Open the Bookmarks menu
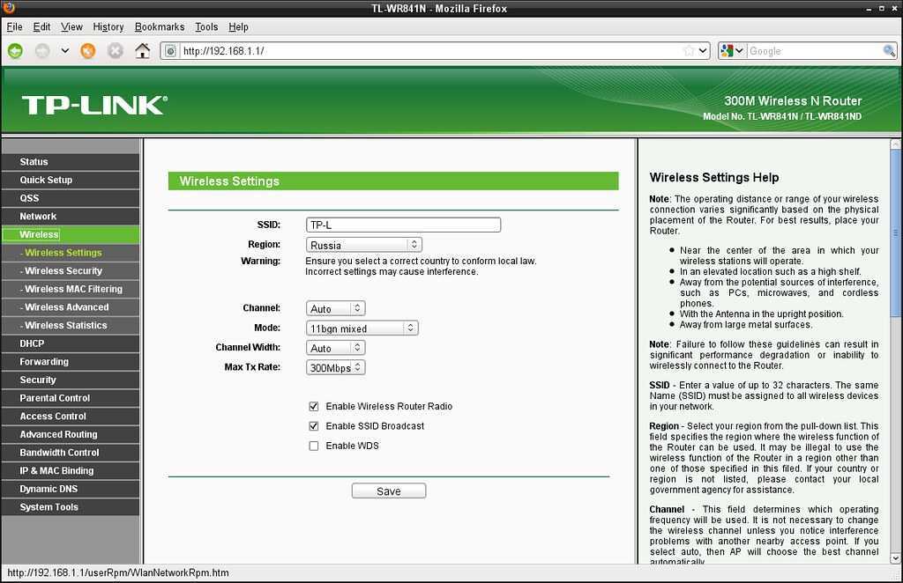This screenshot has width=903, height=583. [160, 27]
